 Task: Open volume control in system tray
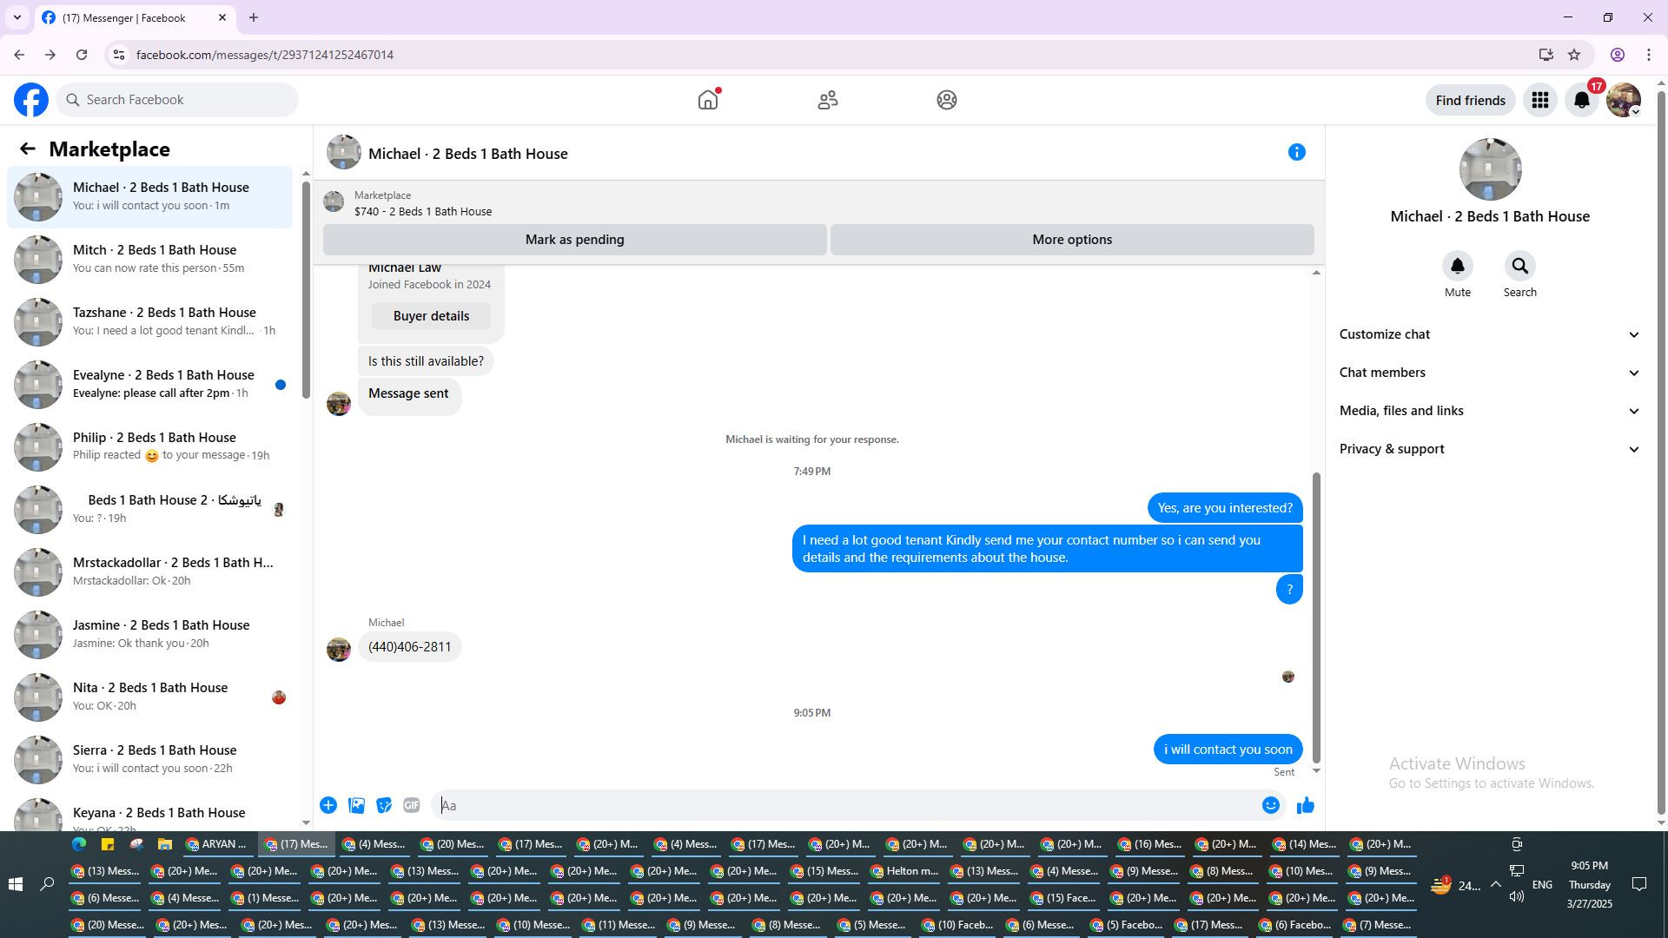pos(1517,896)
